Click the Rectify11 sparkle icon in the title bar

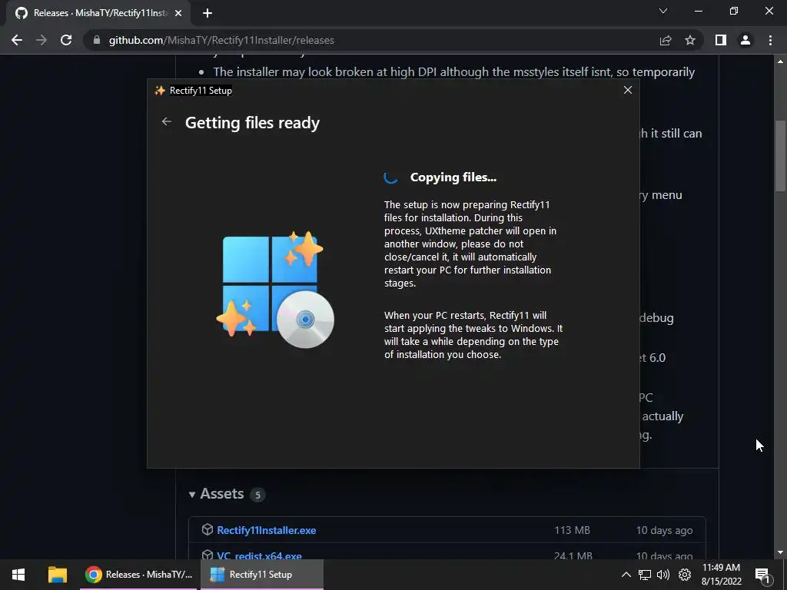coord(160,91)
